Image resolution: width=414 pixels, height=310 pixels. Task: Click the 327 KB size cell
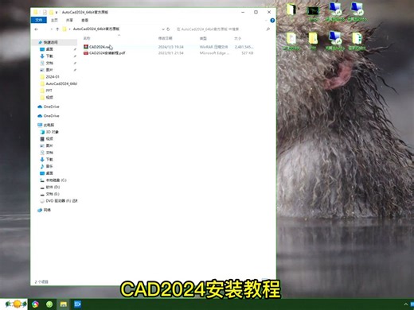pos(248,53)
